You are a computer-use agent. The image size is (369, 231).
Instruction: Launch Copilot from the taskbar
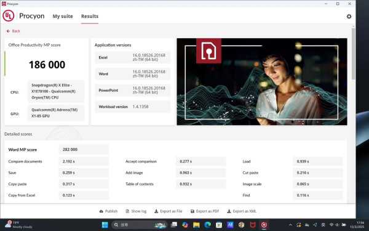pos(185,225)
